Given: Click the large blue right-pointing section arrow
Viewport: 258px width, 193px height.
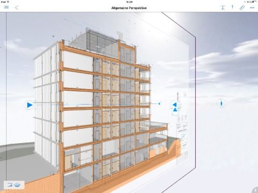Looking at the screenshot, I should tap(30, 105).
